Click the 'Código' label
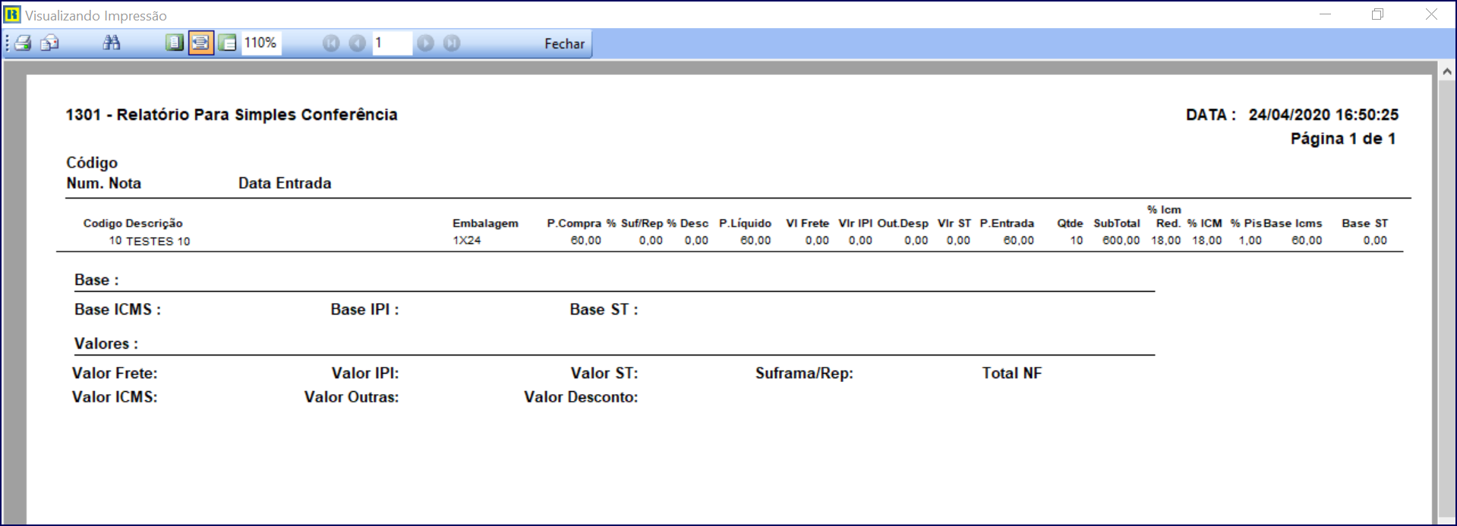 point(92,163)
